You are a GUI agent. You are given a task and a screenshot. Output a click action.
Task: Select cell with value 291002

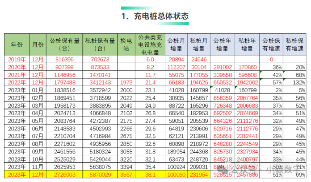pyautogui.click(x=223, y=67)
